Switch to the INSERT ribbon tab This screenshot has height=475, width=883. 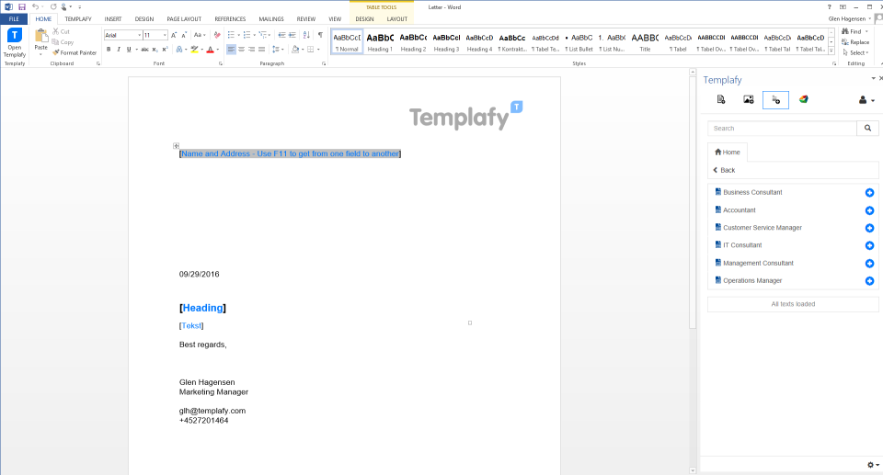(x=112, y=19)
